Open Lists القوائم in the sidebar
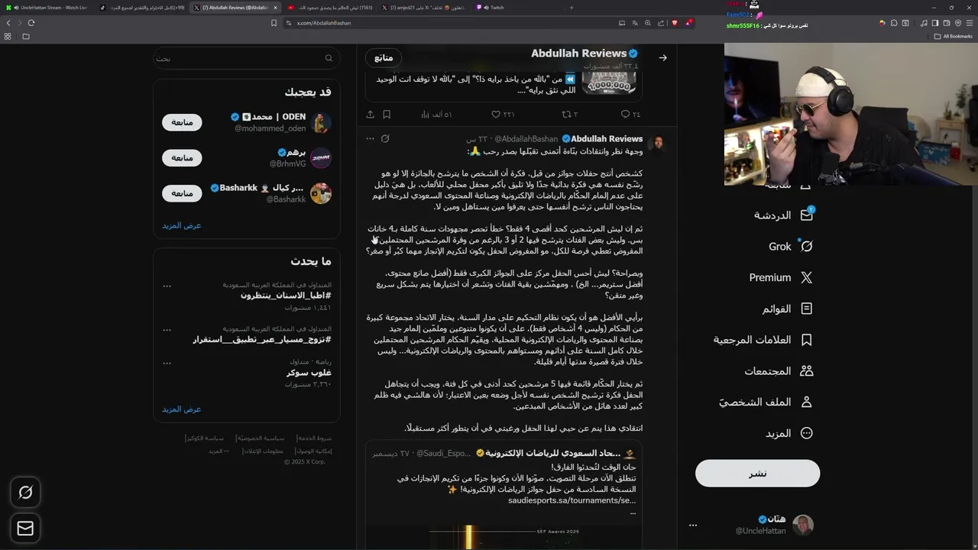Screen dimensions: 978x550 787,309
